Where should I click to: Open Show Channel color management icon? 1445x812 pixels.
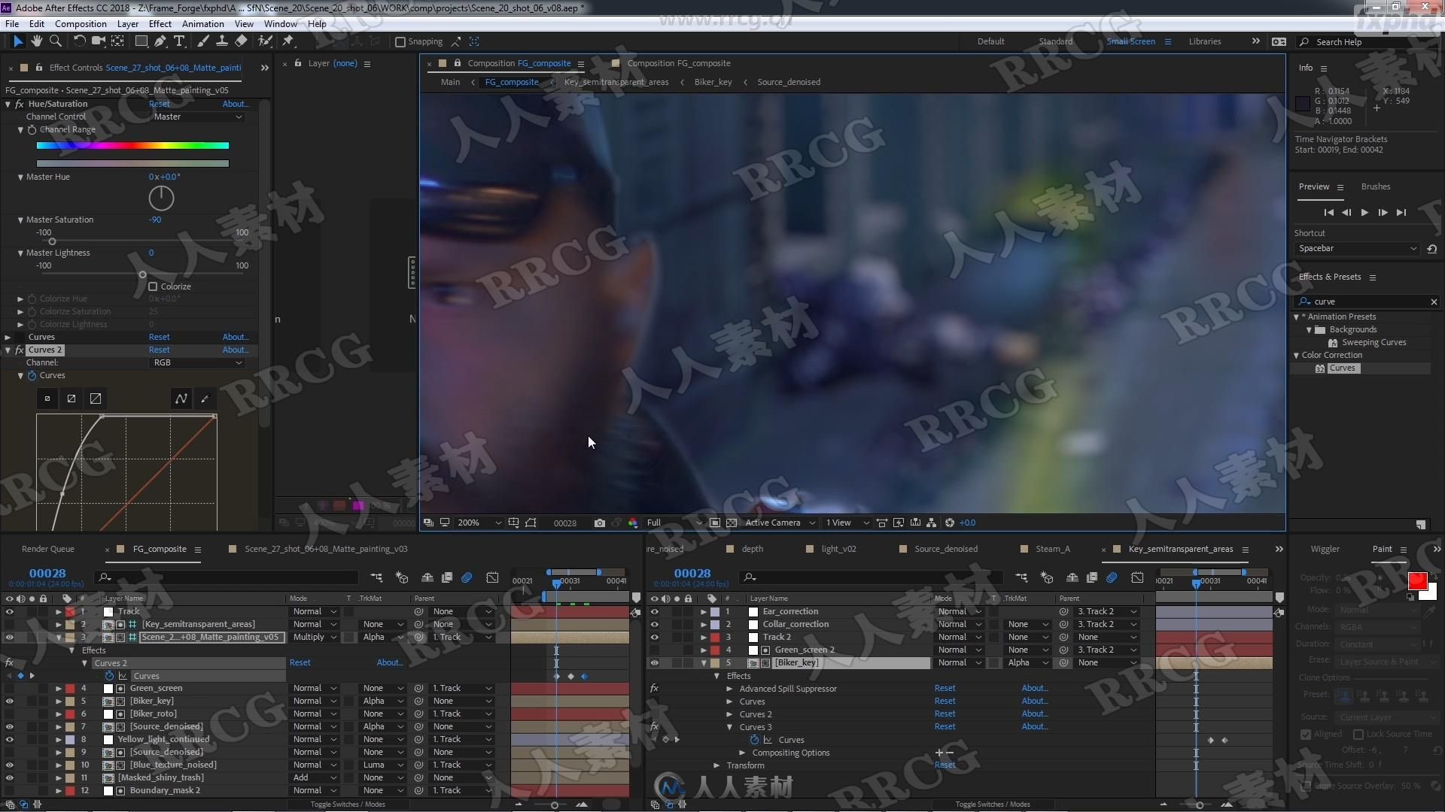632,523
